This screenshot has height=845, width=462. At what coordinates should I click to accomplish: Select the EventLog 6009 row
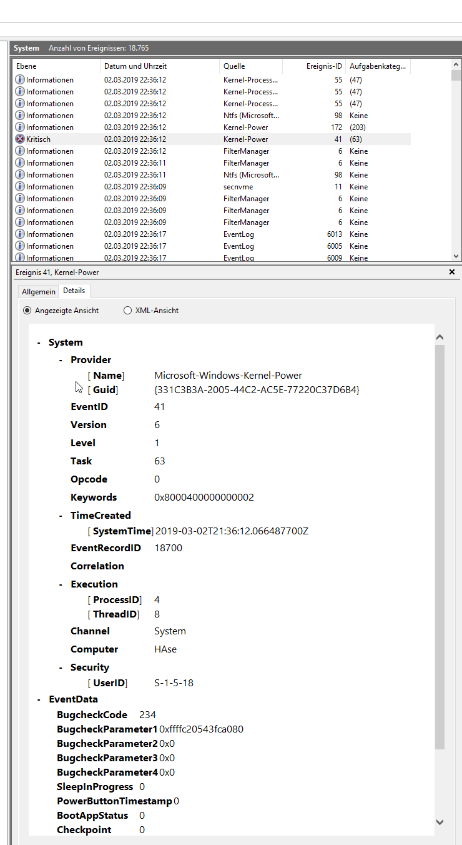coord(212,257)
